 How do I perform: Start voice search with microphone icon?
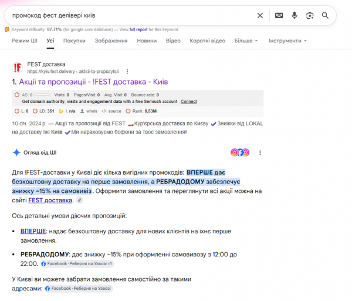pos(295,15)
